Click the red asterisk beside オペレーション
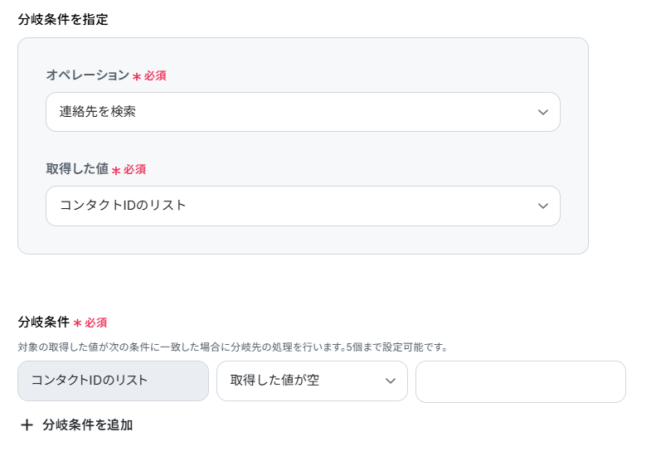Viewport: 651px width, 451px height. click(137, 76)
